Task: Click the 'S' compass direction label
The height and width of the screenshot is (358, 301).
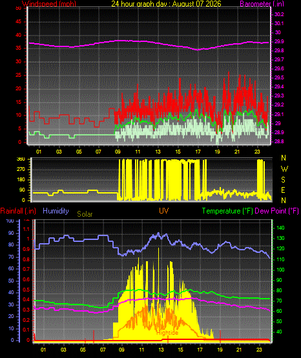Action: [283, 180]
